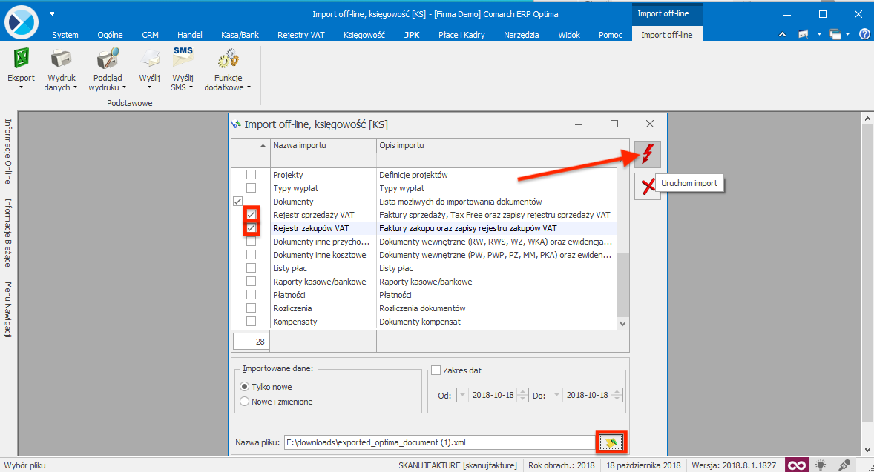Open help with question mark icon

[864, 33]
